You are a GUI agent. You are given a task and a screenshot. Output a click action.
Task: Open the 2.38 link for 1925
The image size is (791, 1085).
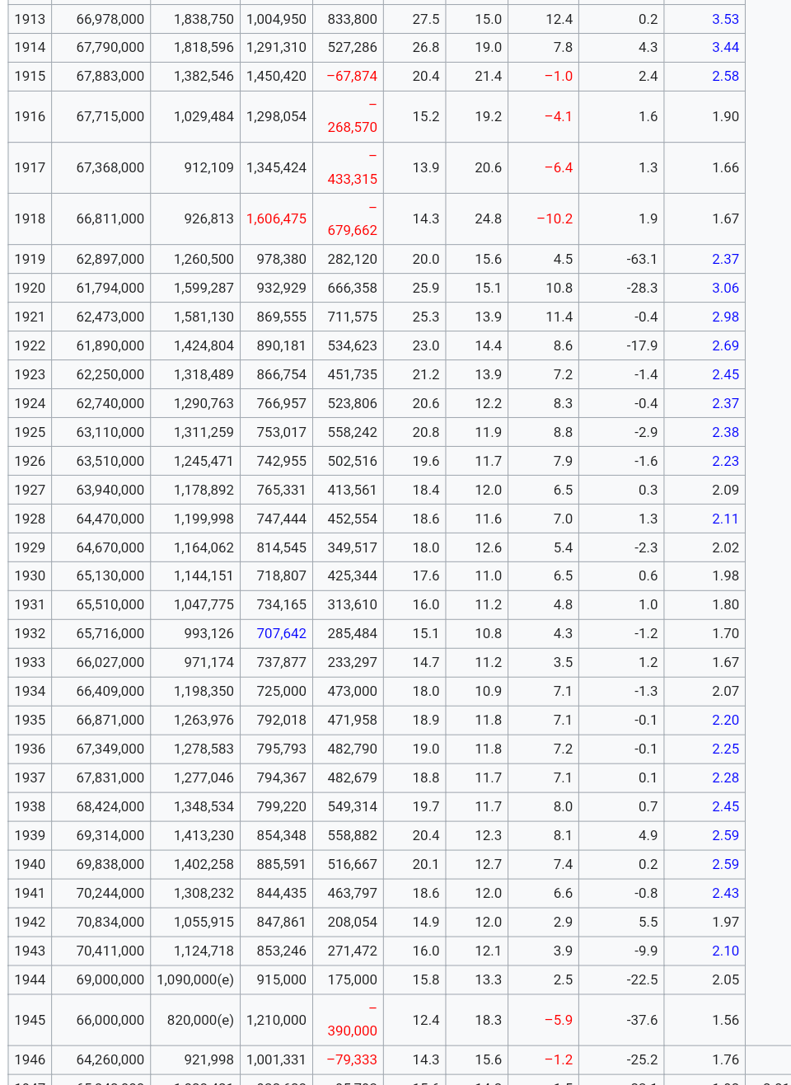pyautogui.click(x=725, y=433)
